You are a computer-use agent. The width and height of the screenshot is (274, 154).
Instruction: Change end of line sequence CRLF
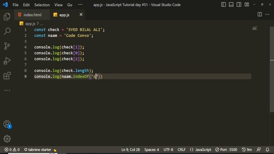click(x=182, y=150)
